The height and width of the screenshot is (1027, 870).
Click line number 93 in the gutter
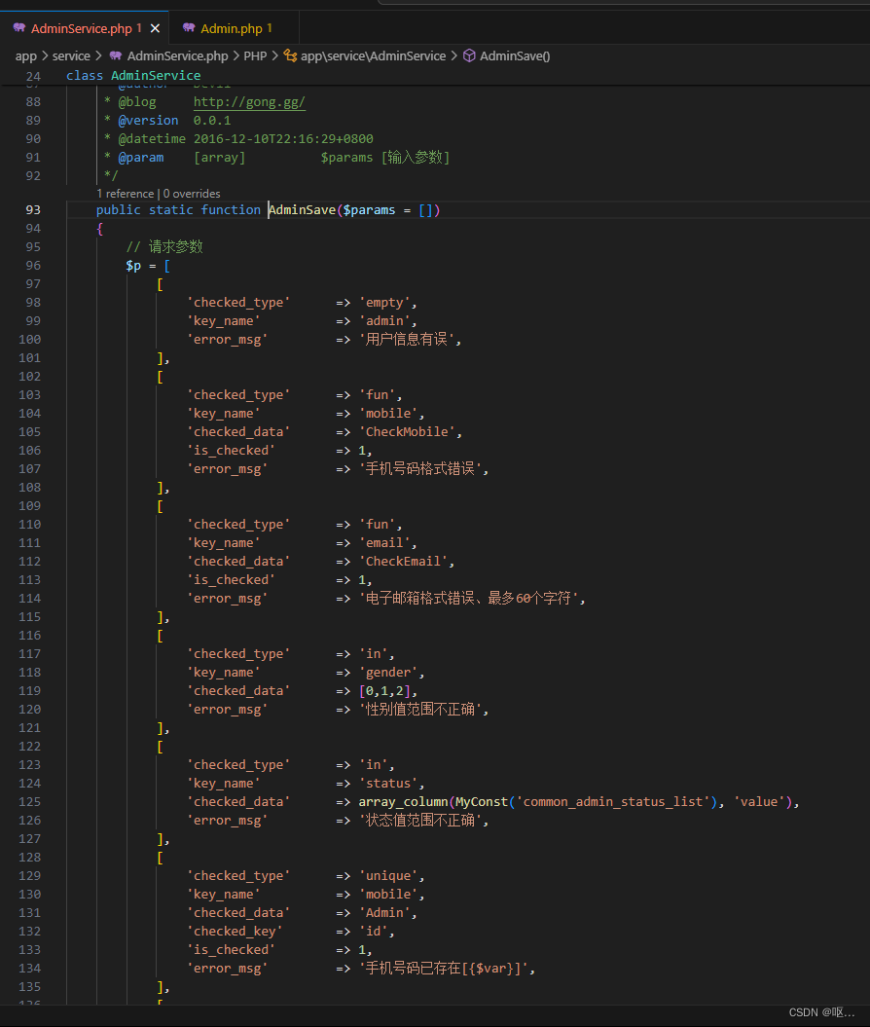pyautogui.click(x=33, y=210)
